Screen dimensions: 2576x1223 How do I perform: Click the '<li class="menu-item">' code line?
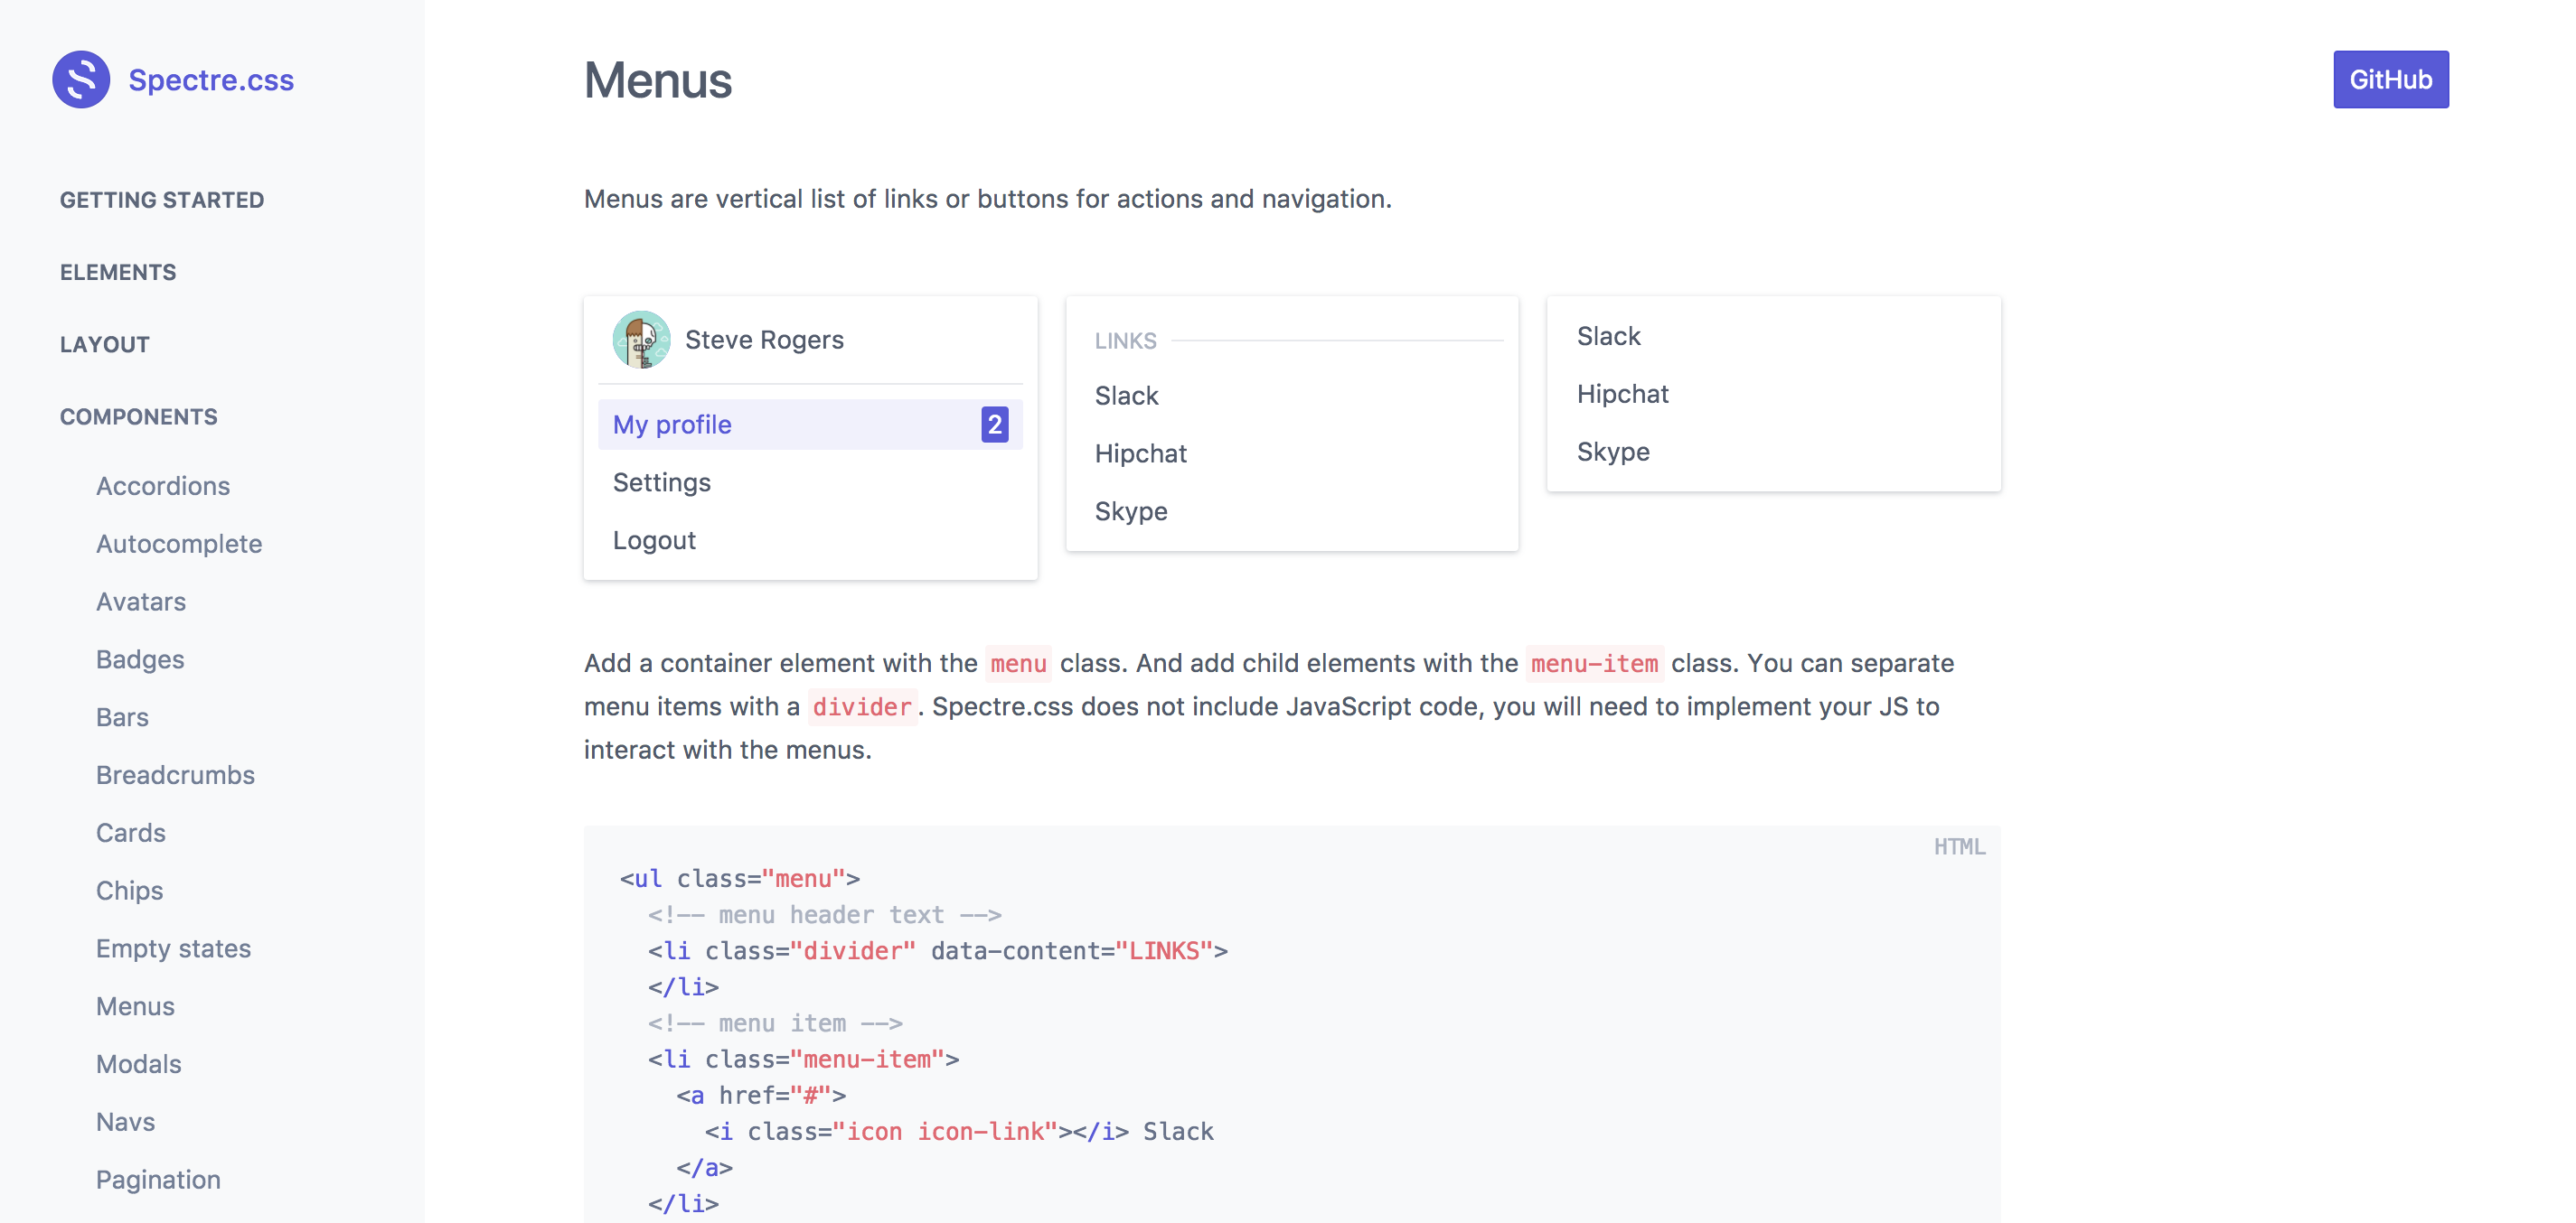tap(803, 1060)
